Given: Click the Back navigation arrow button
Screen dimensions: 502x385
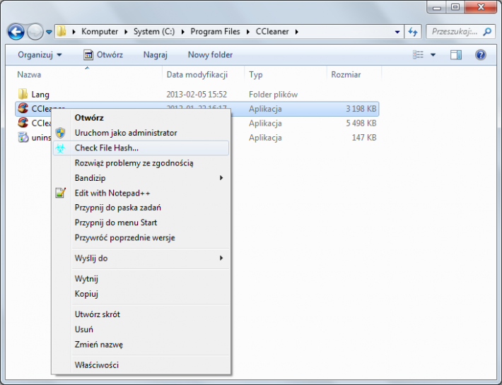Looking at the screenshot, I should (16, 32).
